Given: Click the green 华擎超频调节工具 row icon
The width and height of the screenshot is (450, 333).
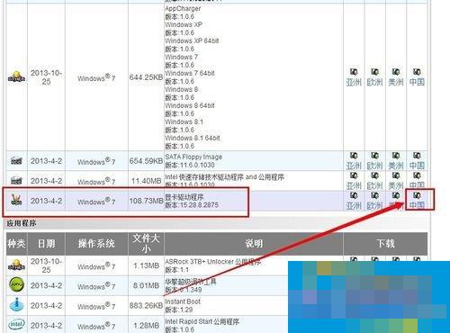Looking at the screenshot, I should pos(16,285).
